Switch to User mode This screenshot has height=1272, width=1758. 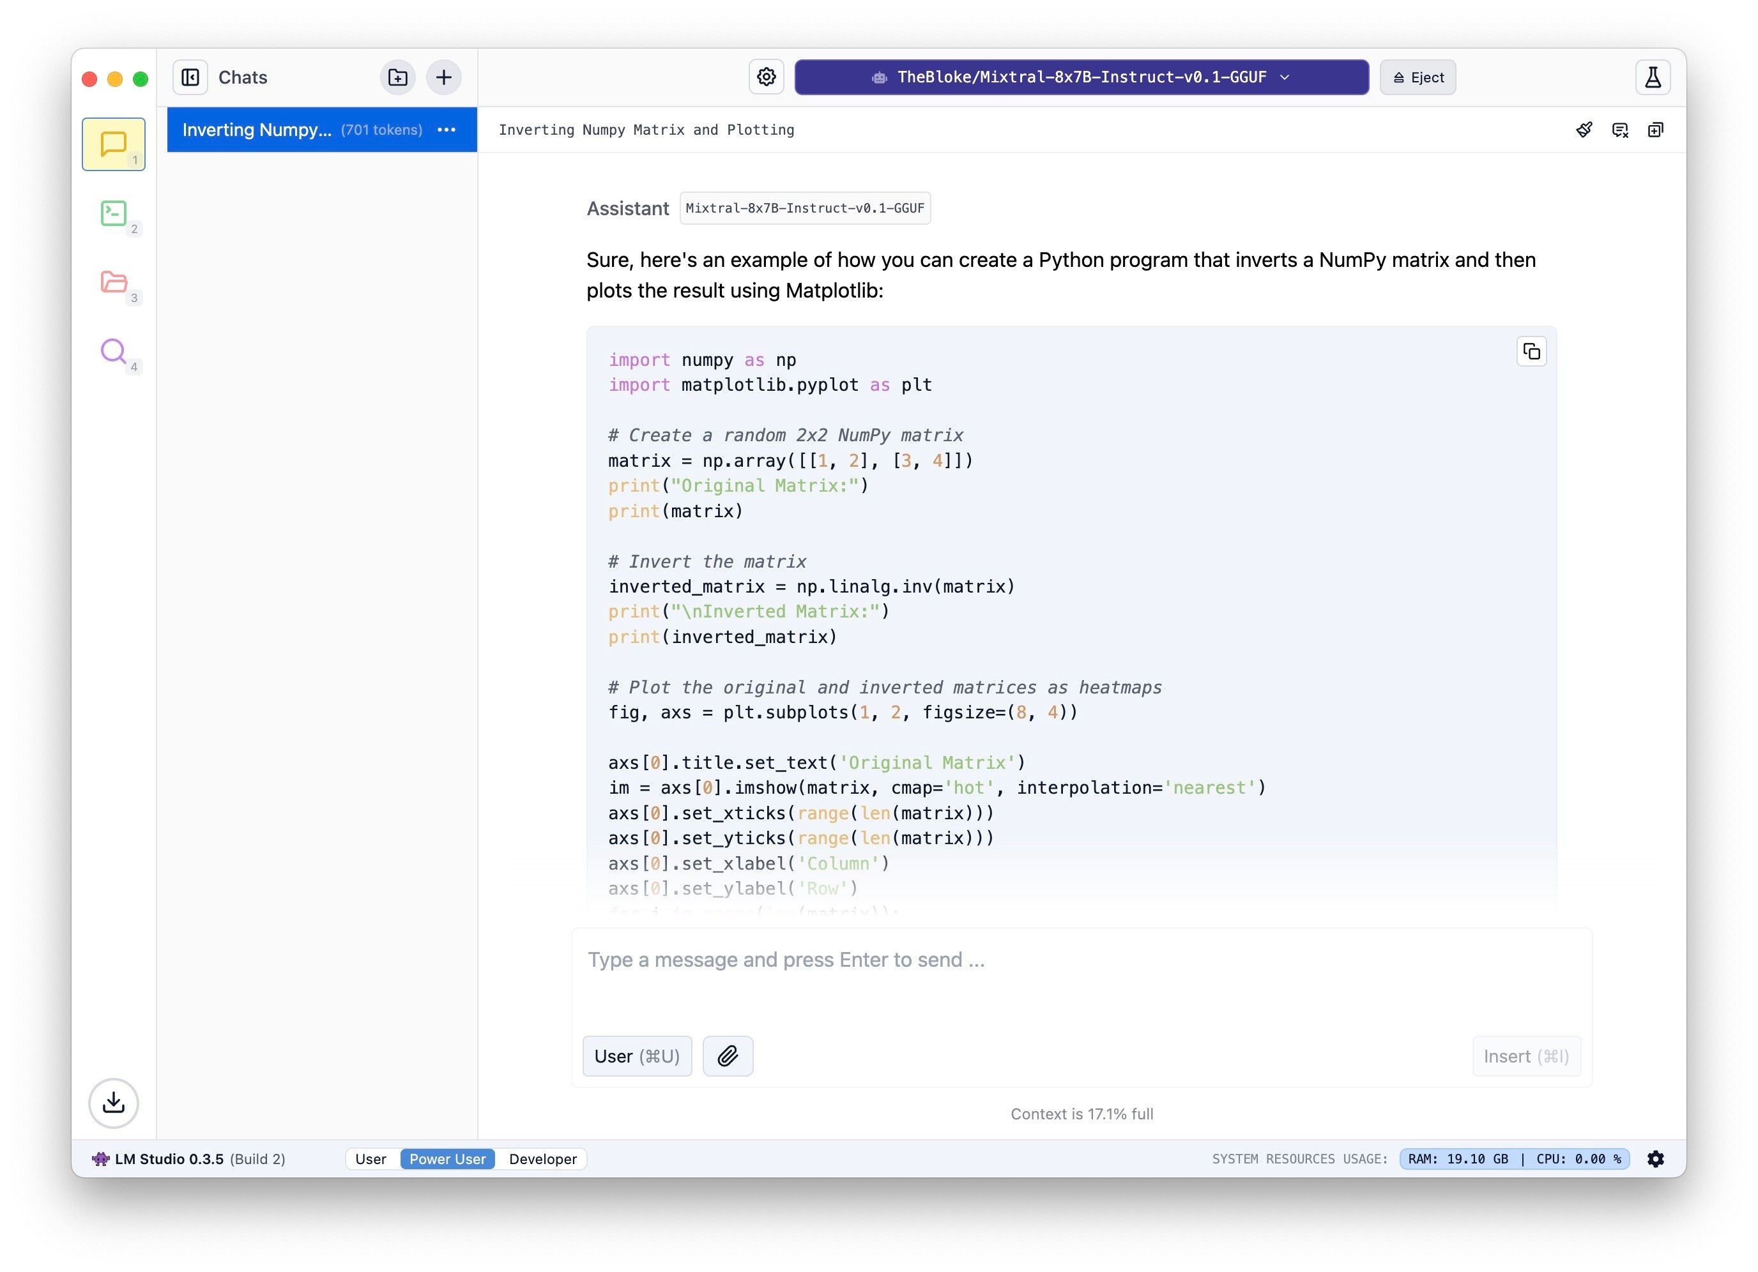[371, 1159]
